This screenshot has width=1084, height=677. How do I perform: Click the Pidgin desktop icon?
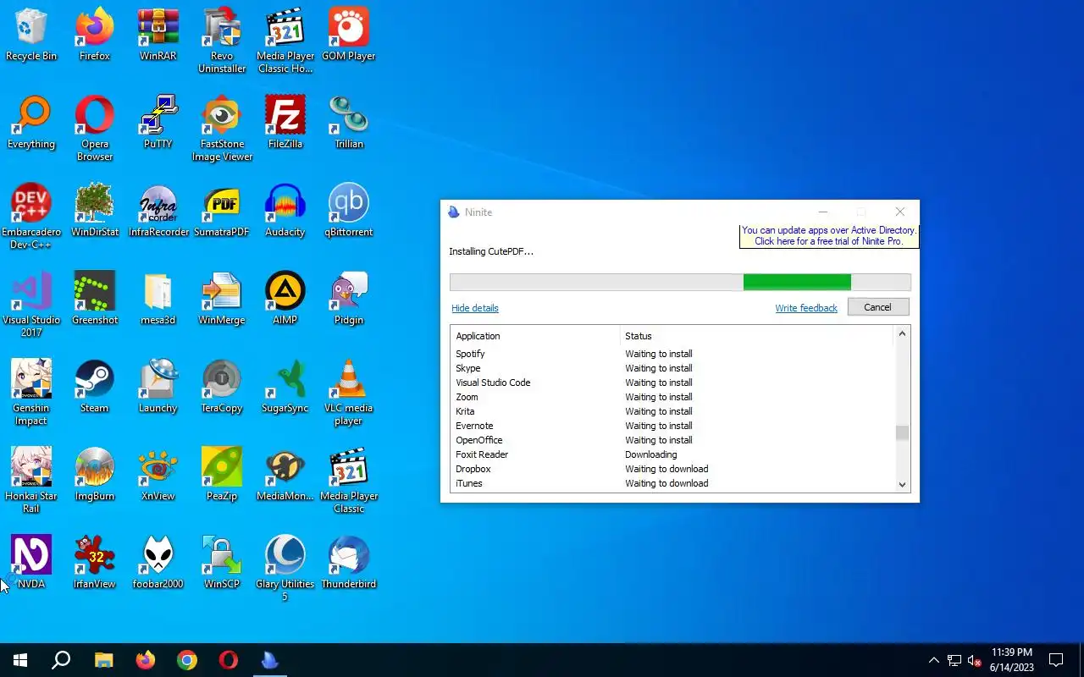(348, 299)
